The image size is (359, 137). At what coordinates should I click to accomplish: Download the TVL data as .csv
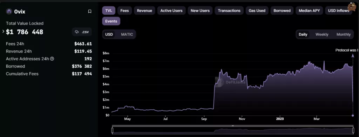pyautogui.click(x=82, y=32)
